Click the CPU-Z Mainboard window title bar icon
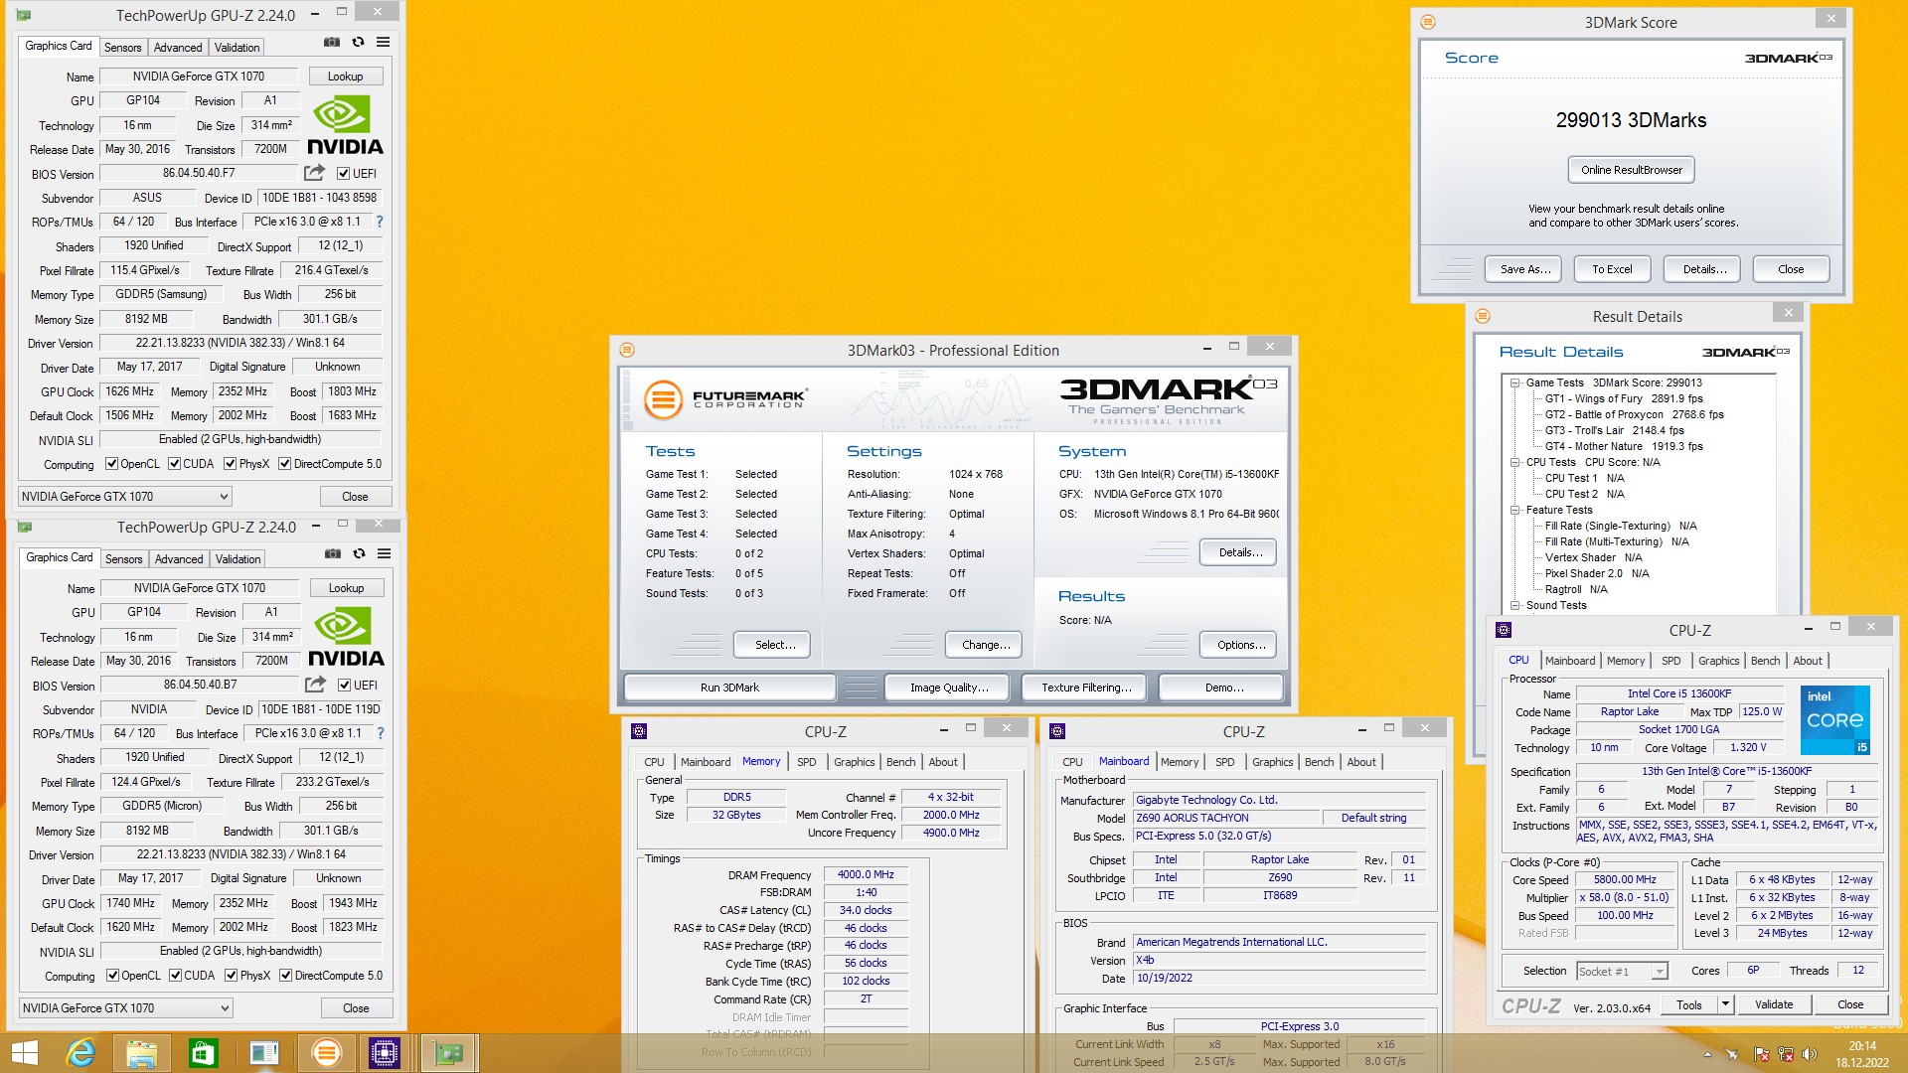Screen dimensions: 1908x1073 (x=1057, y=731)
